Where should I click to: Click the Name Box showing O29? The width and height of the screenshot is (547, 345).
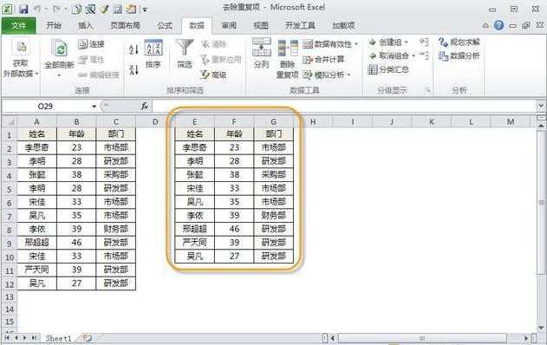45,106
